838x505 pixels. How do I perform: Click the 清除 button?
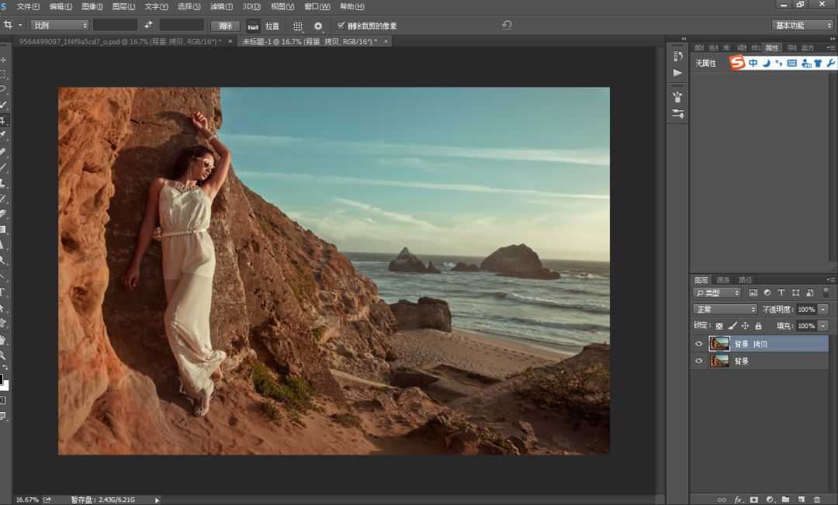225,26
